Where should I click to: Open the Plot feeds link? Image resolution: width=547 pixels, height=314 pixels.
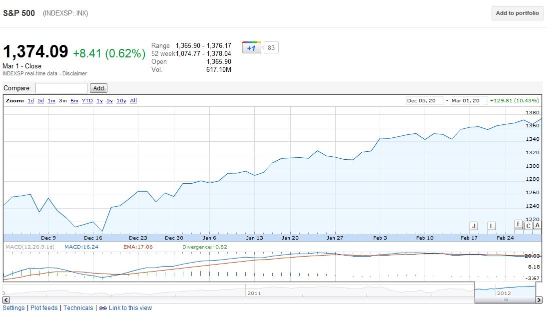[44, 308]
